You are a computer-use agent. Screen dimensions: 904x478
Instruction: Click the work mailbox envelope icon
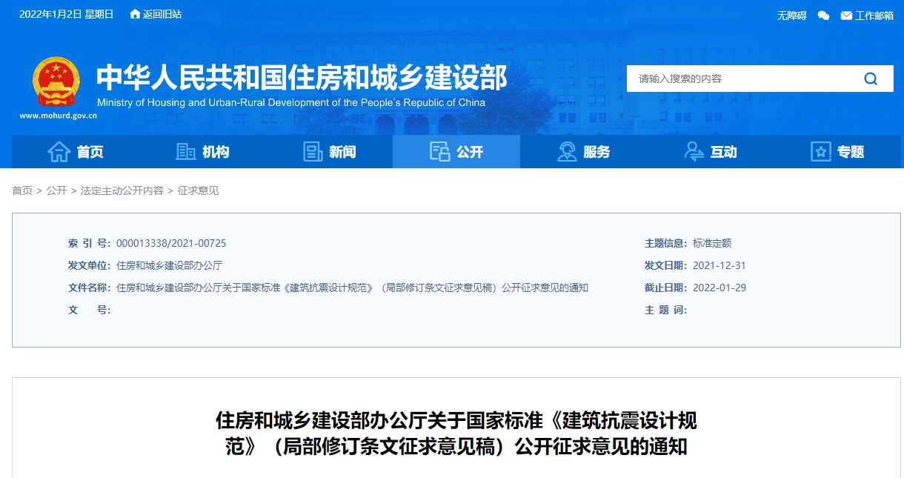(x=846, y=16)
